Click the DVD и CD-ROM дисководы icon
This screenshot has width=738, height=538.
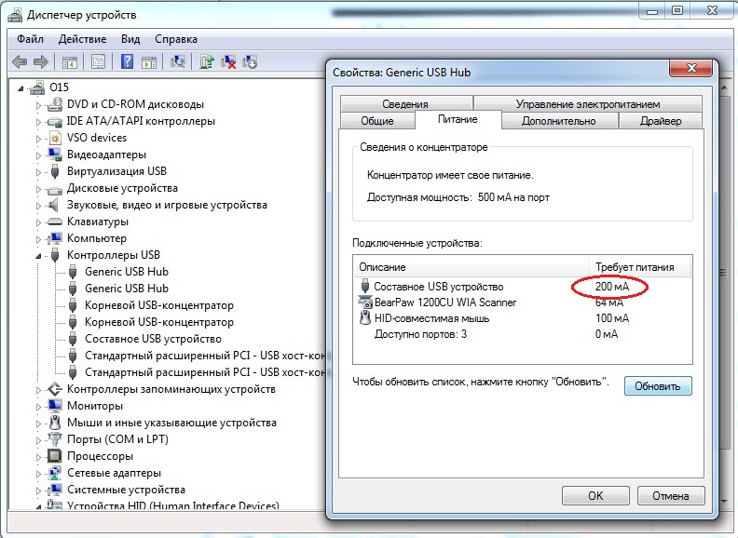55,104
